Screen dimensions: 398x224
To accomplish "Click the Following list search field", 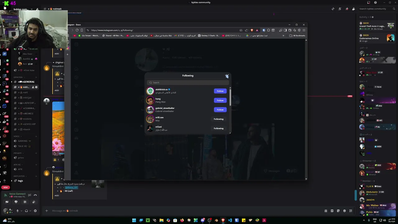I will [188, 82].
